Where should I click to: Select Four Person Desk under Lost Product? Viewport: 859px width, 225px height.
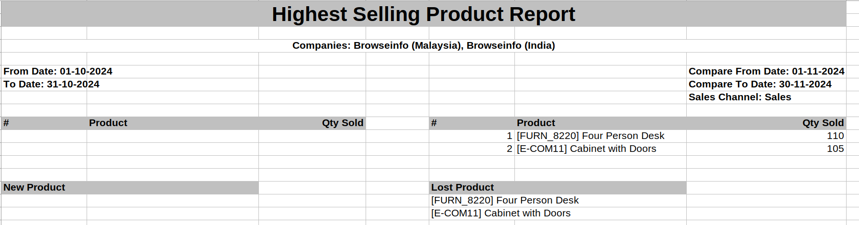[505, 200]
